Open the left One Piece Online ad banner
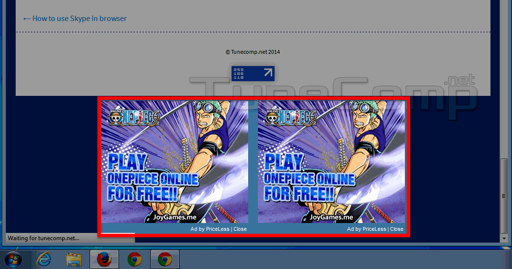 (175, 161)
